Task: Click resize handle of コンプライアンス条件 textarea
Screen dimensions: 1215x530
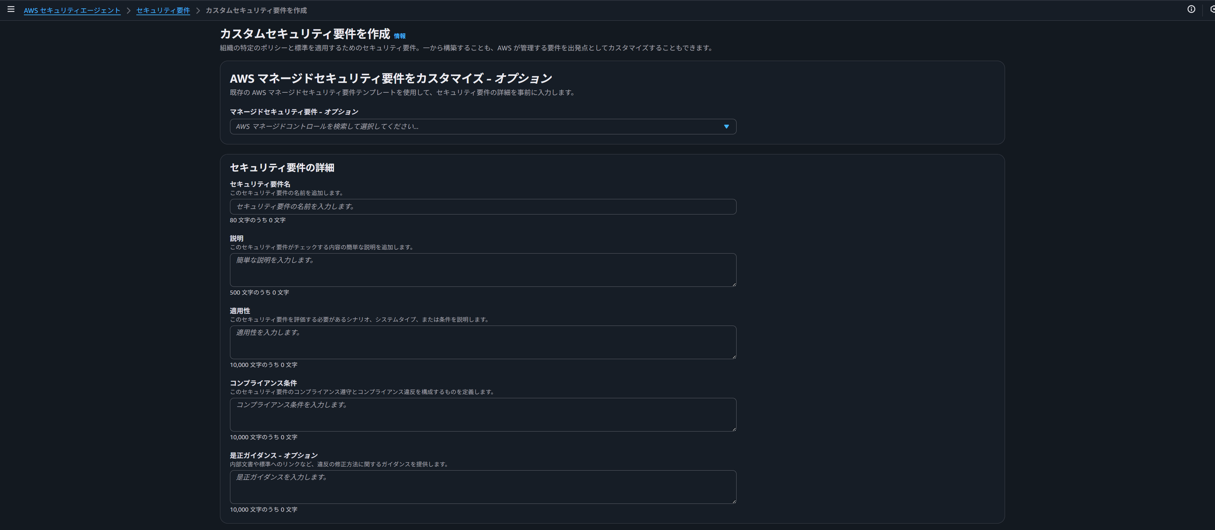Action: (734, 429)
